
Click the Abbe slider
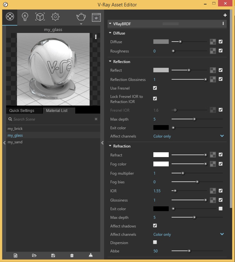coord(197,251)
